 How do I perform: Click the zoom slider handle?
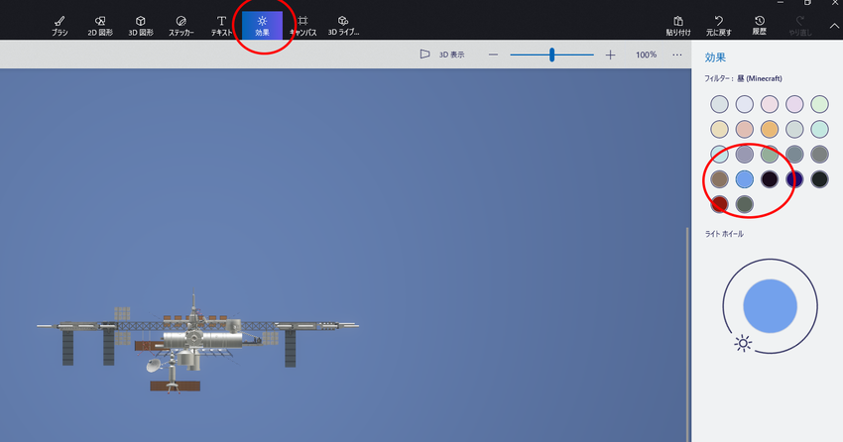(x=551, y=55)
